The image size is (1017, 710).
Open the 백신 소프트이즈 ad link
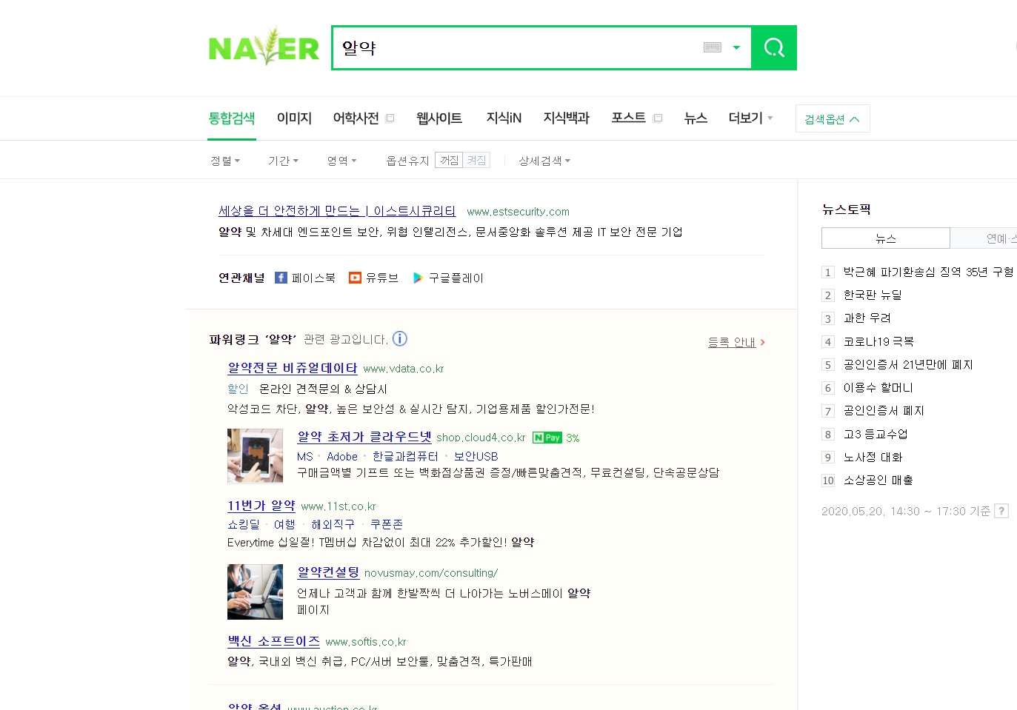273,641
